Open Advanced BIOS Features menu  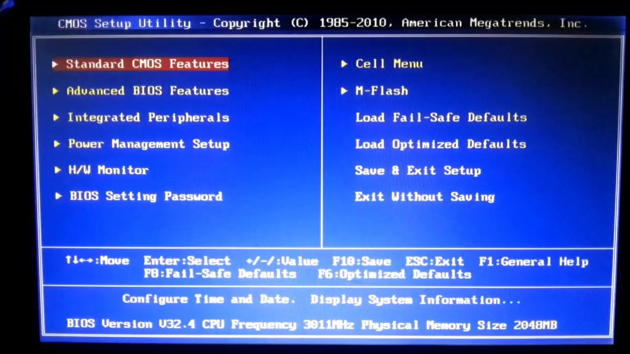(x=148, y=91)
